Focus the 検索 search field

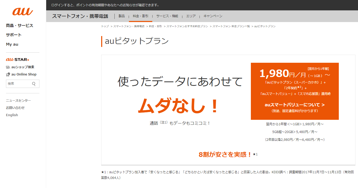[23, 84]
